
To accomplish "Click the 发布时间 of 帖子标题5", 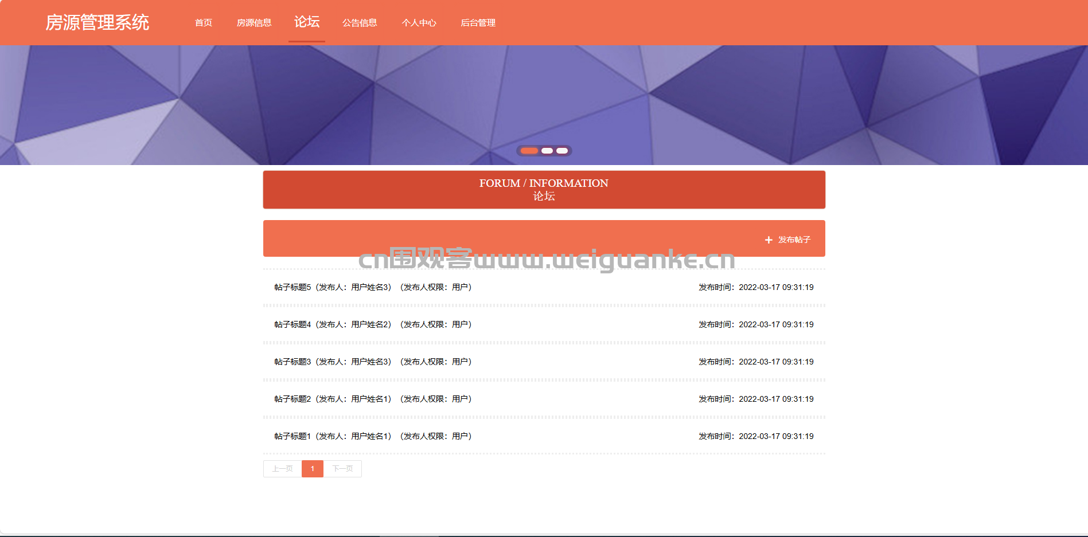I will point(756,287).
